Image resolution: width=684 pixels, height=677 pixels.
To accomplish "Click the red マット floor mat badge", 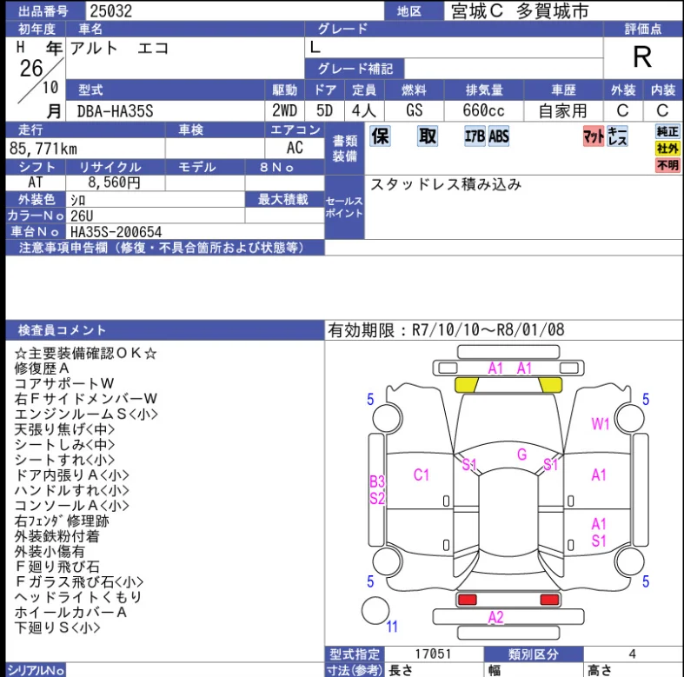I will pos(593,136).
